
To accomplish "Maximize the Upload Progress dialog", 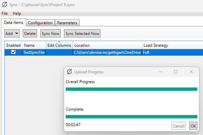I will [x=176, y=72].
